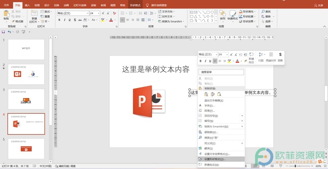Choose Translate 翻译(S) in context menu
This screenshot has height=169, width=328.
(221, 148)
